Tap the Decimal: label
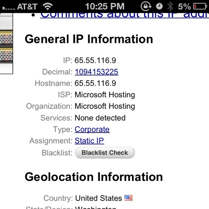The width and height of the screenshot is (209, 209). pyautogui.click(x=57, y=72)
